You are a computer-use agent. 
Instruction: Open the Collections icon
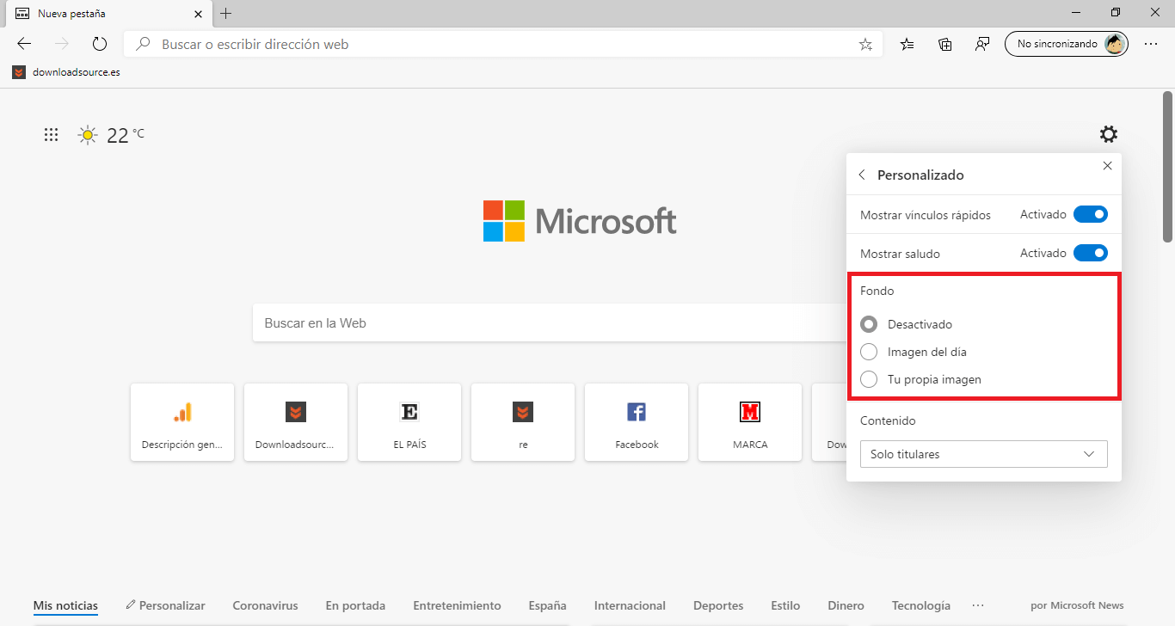(944, 44)
